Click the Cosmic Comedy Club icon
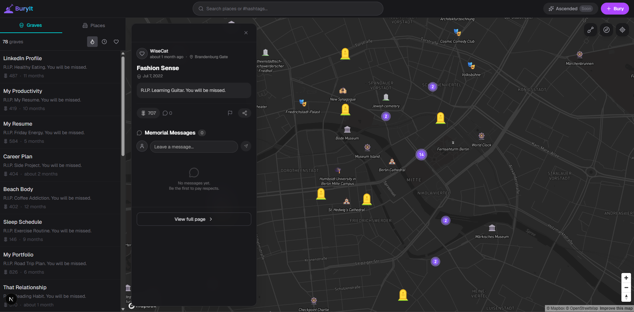 [457, 32]
